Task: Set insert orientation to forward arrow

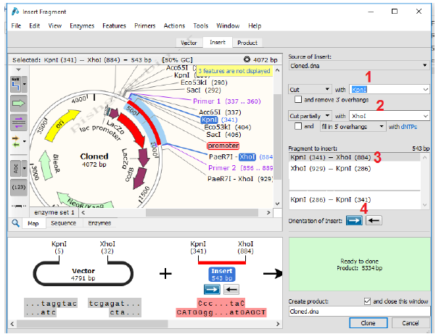Action: pyautogui.click(x=353, y=220)
